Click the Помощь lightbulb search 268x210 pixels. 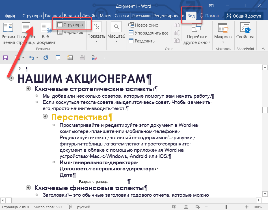tap(209, 16)
